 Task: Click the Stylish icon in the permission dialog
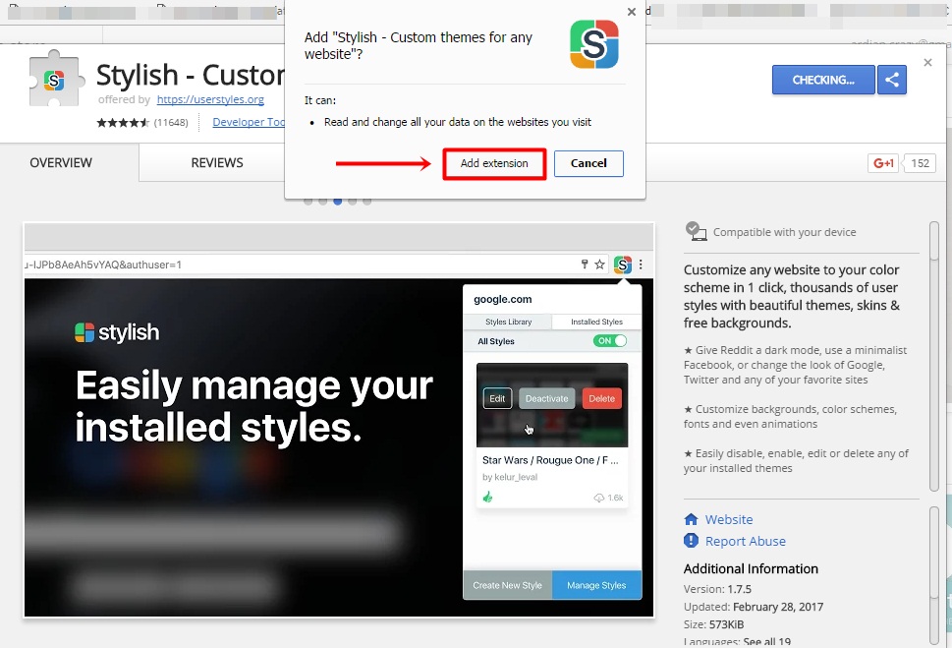click(593, 43)
